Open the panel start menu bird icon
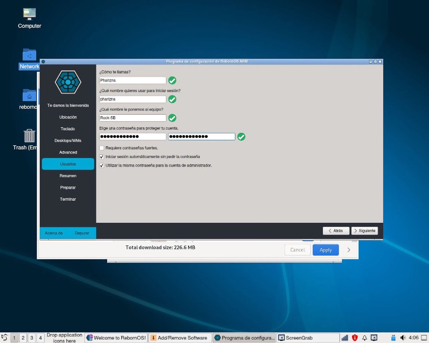This screenshot has height=343, width=429. [5, 337]
